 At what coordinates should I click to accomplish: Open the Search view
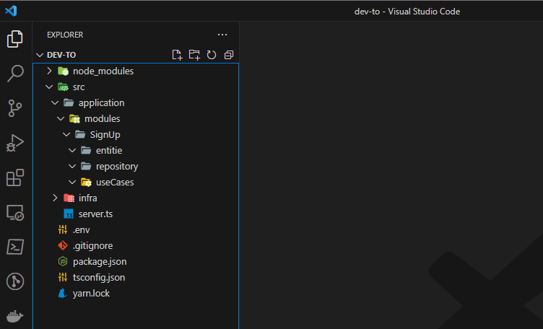15,74
